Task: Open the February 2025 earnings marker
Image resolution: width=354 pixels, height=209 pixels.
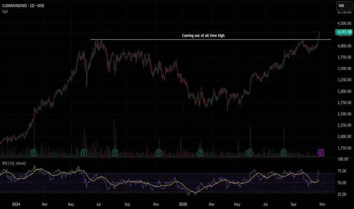Action: coord(201,153)
